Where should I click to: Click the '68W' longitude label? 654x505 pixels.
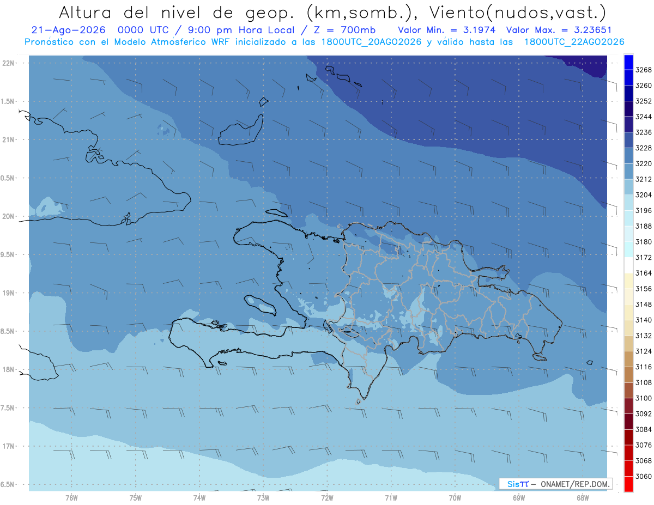click(x=583, y=497)
